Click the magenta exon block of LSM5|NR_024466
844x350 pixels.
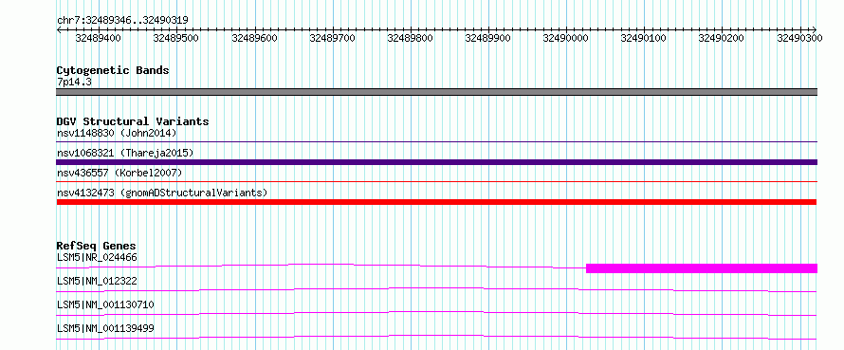point(702,268)
